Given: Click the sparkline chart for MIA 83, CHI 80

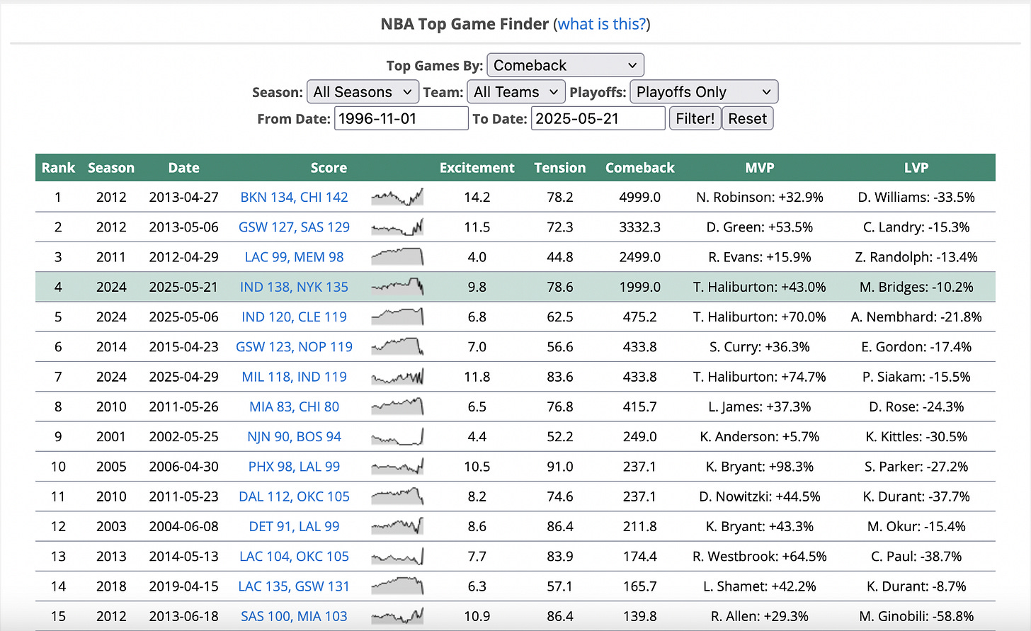Looking at the screenshot, I should pyautogui.click(x=397, y=407).
